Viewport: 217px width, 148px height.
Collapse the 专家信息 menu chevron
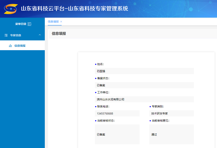pyautogui.click(x=40, y=35)
